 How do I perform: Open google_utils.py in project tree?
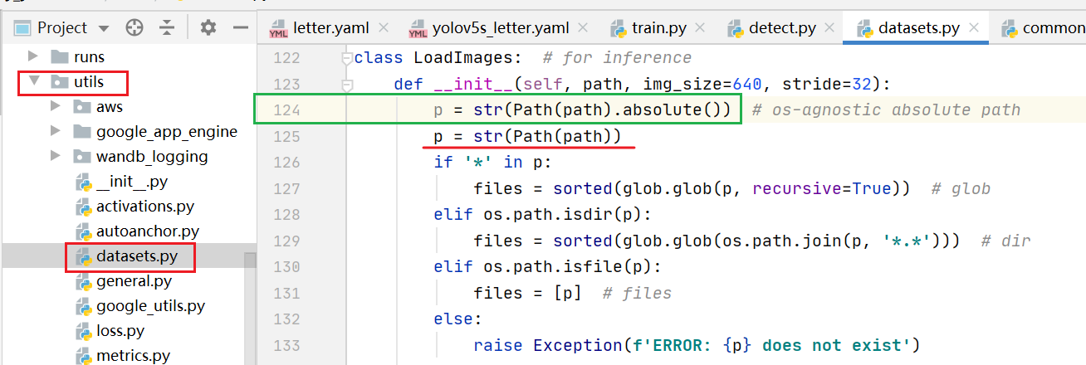pos(150,306)
